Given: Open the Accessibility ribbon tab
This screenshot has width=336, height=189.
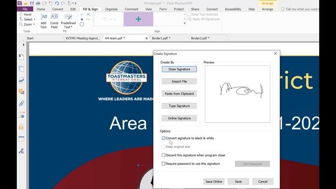Looking at the screenshot, I should click(233, 9).
